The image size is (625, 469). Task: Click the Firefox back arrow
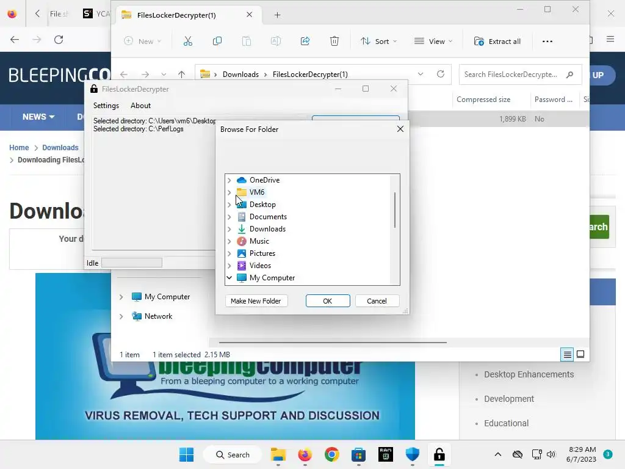tap(15, 40)
